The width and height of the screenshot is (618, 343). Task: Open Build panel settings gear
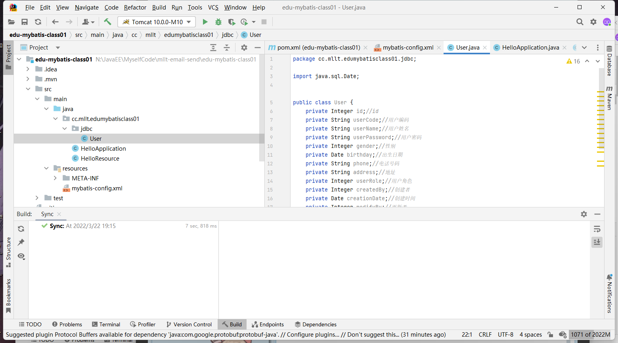[x=584, y=214]
